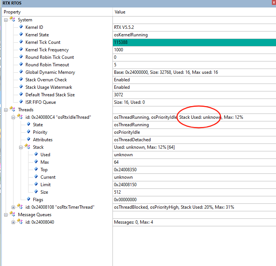Collapse the Threads tree node

(x=6, y=110)
